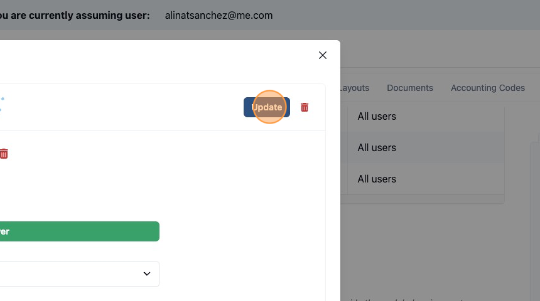Click the assumed user email alinatsanchez@me.com
The height and width of the screenshot is (301, 540).
pos(219,16)
